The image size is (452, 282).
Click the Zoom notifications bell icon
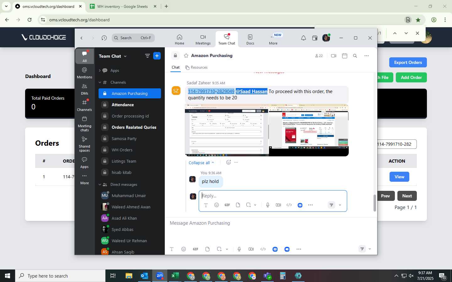pyautogui.click(x=304, y=38)
